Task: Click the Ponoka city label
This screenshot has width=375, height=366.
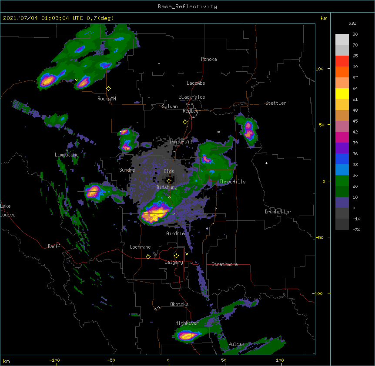Action: point(209,59)
